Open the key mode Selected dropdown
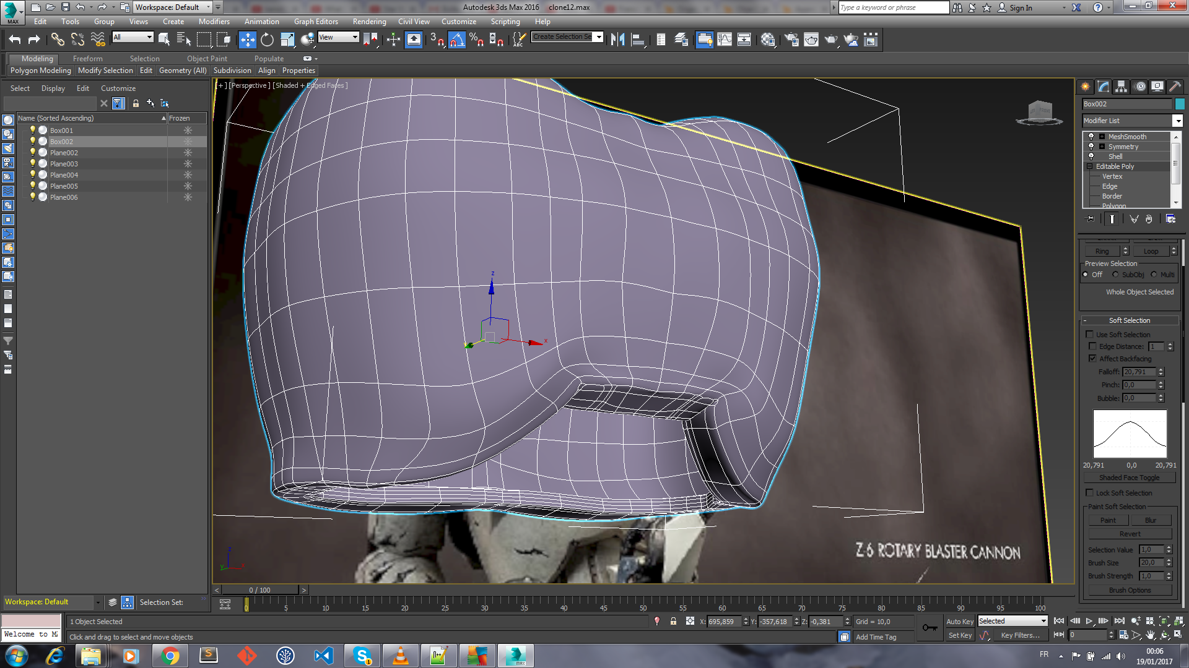1189x668 pixels. [1012, 621]
